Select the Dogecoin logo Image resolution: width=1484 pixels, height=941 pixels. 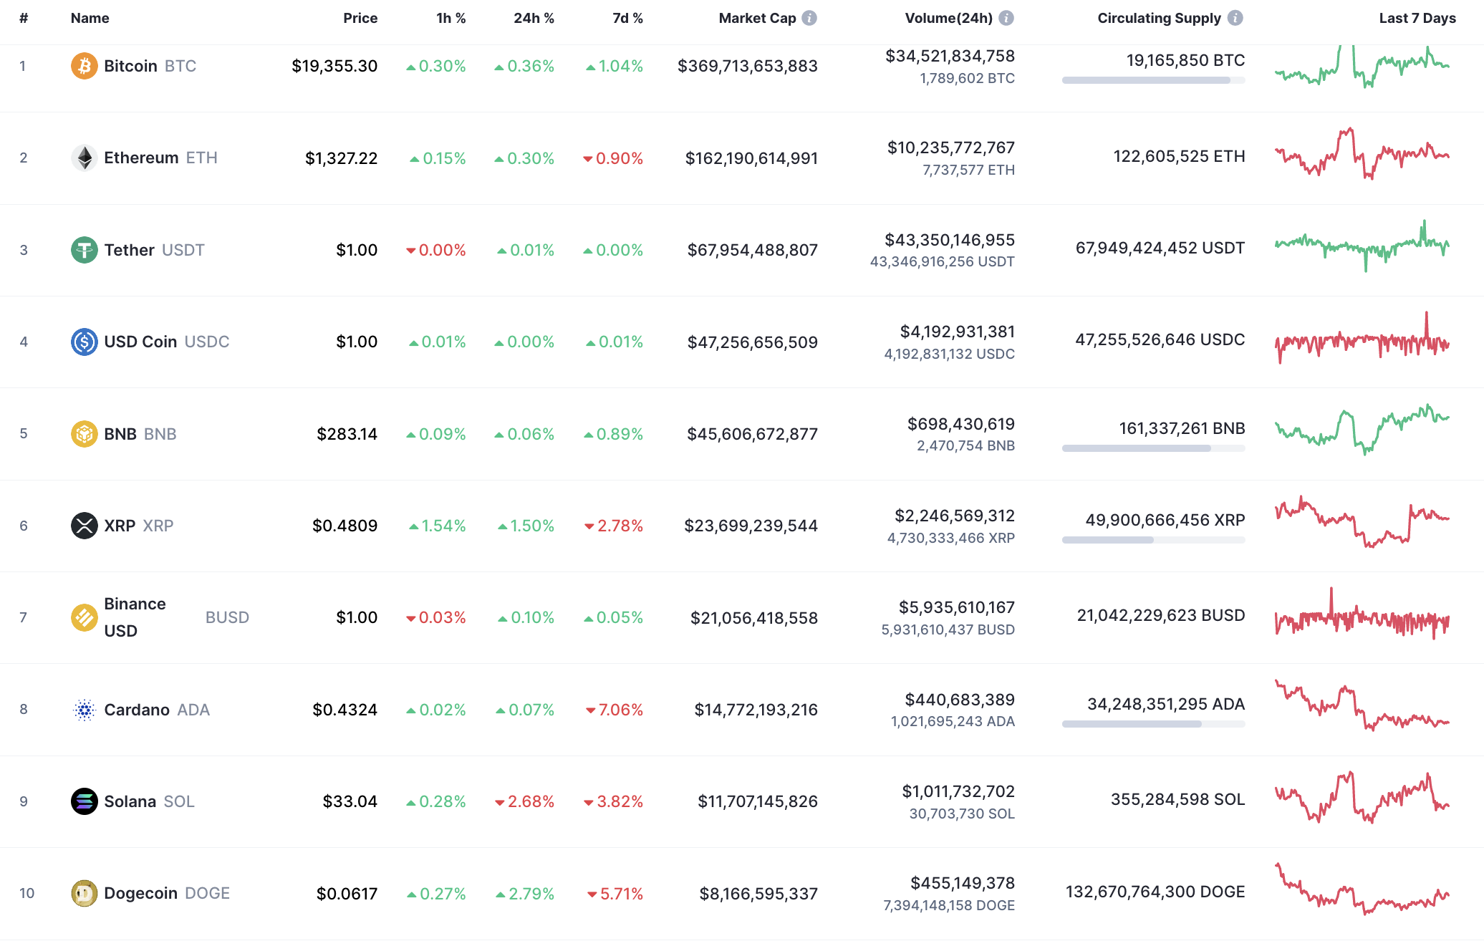click(84, 893)
